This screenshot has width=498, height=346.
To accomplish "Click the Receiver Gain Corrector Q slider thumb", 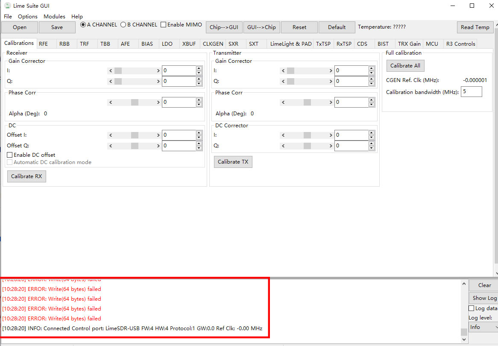I will pos(118,81).
